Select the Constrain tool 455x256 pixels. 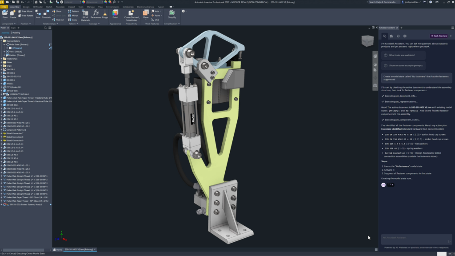pos(46,14)
